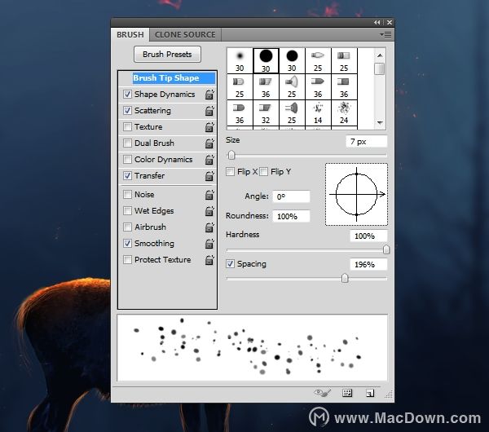489x432 pixels.
Task: Click the Scattering lock icon
Action: coord(209,111)
